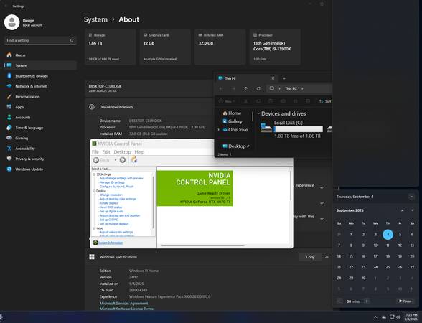Open Set up G-SYNC task
This screenshot has height=323, width=422.
[x=109, y=220]
